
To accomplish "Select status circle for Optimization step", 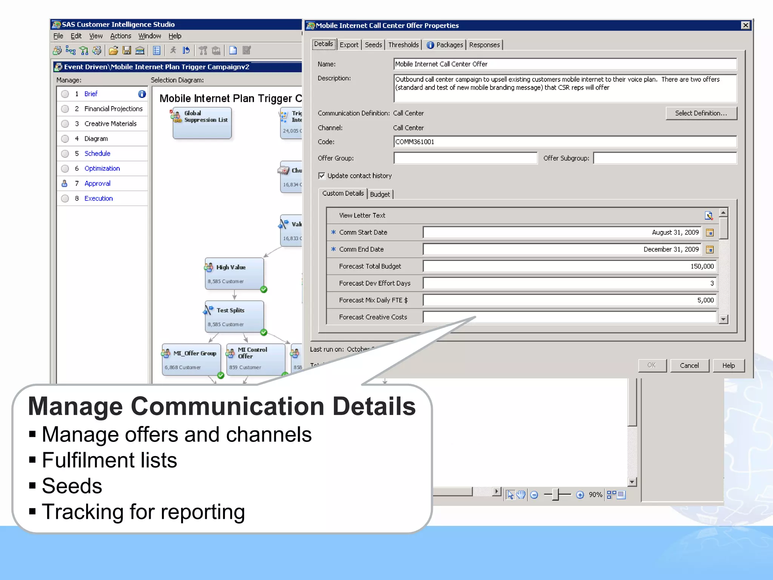I will (65, 169).
